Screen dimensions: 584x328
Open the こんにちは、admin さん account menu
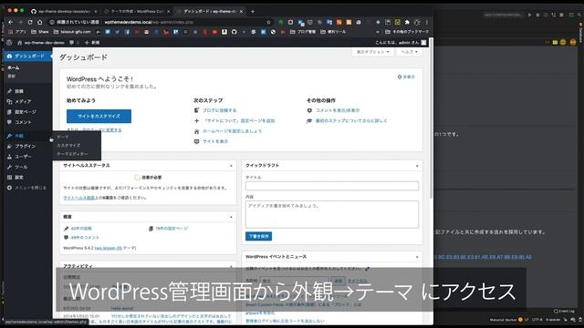pos(401,43)
